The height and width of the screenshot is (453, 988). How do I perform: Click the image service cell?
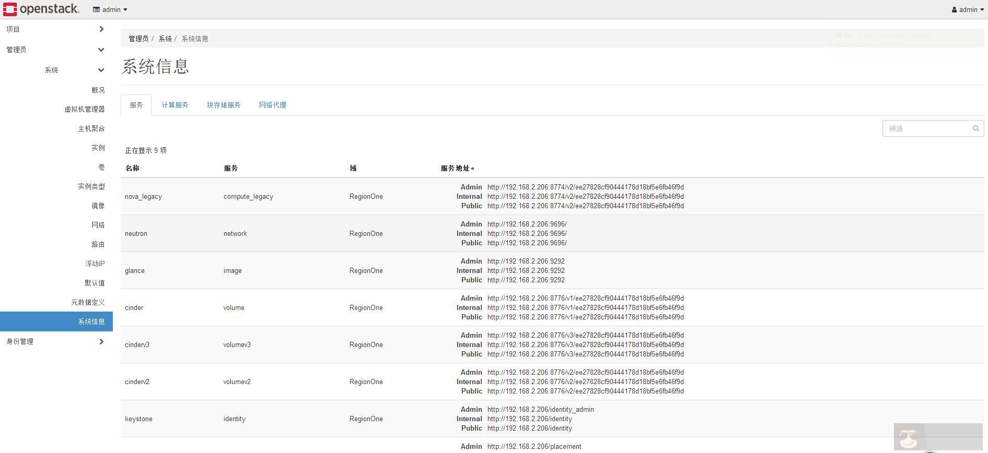tap(233, 271)
